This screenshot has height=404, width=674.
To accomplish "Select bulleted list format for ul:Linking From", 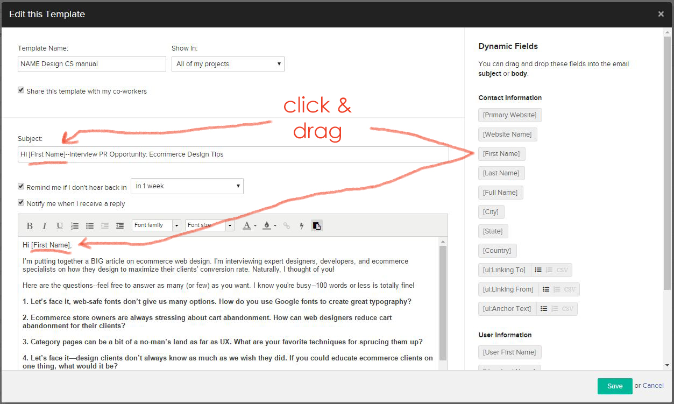I will [x=545, y=289].
